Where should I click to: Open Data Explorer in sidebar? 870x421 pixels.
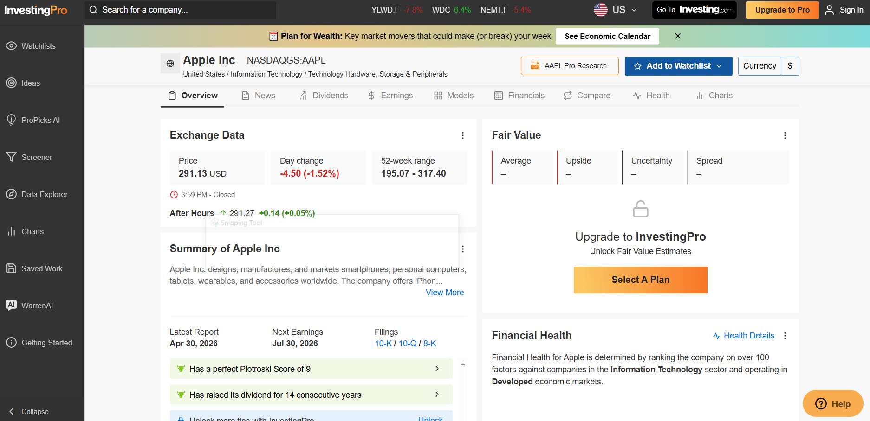click(x=37, y=194)
